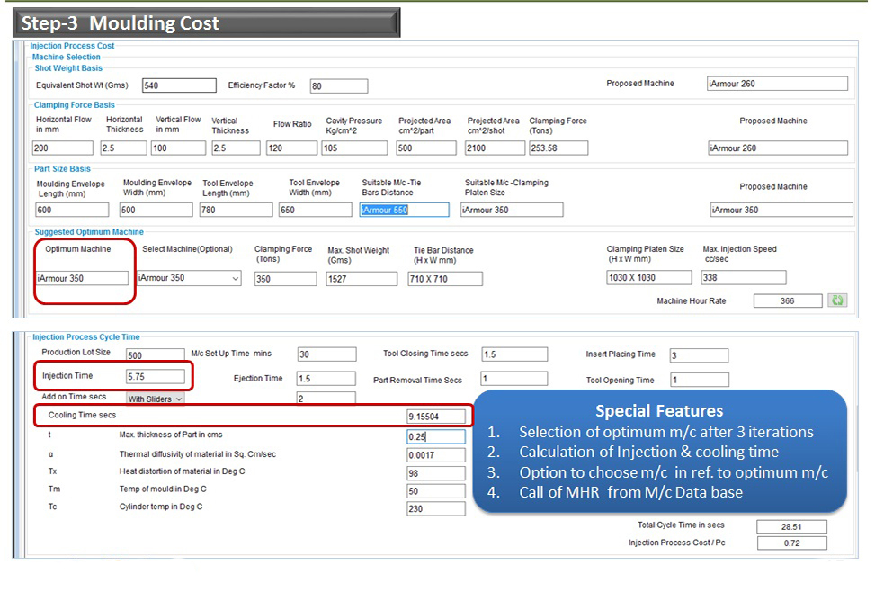Click the Tool Closing Time secs field
The width and height of the screenshot is (875, 592).
[x=515, y=354]
